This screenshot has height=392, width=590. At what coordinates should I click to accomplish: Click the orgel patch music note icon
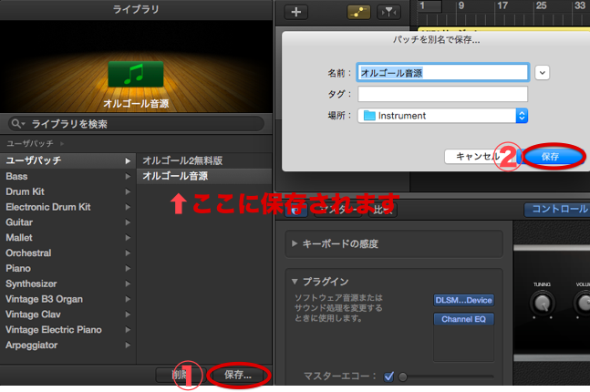135,75
